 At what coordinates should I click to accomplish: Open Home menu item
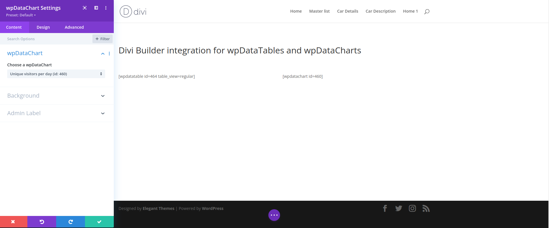tap(296, 11)
